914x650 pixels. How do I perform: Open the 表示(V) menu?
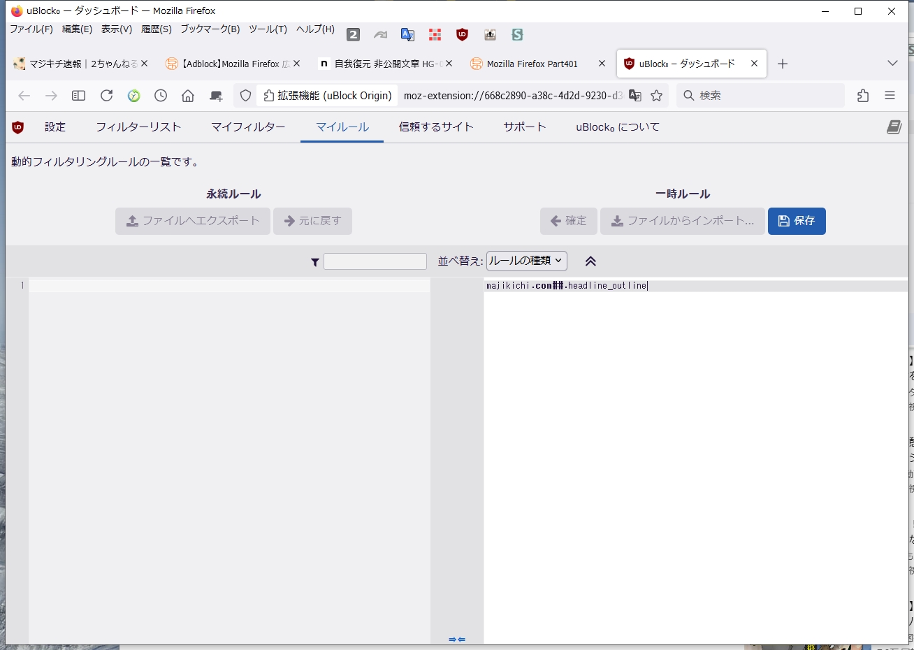pyautogui.click(x=117, y=29)
